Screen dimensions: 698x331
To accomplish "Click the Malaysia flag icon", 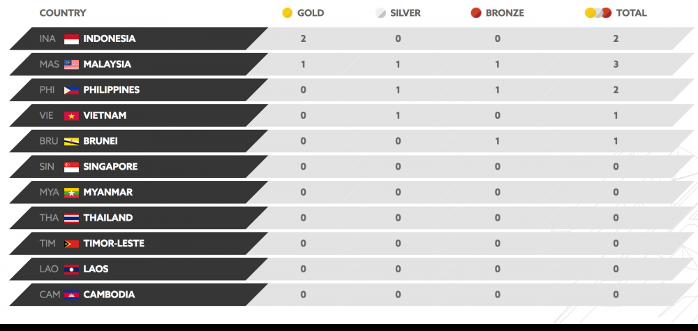I will pyautogui.click(x=71, y=64).
